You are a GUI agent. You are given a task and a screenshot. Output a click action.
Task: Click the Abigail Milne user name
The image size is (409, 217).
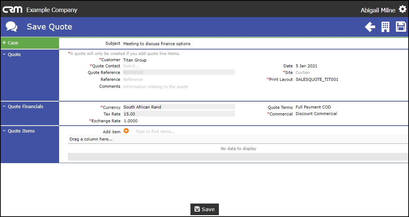click(378, 10)
